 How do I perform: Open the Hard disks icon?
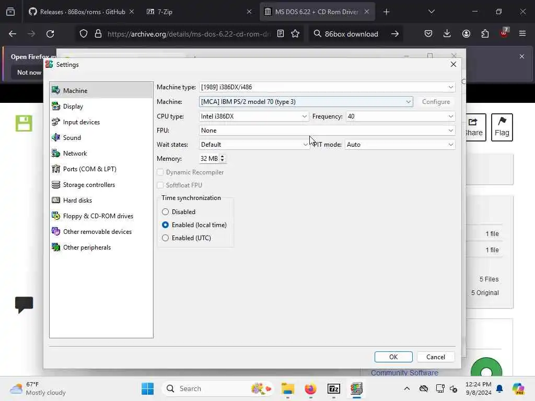coord(55,200)
